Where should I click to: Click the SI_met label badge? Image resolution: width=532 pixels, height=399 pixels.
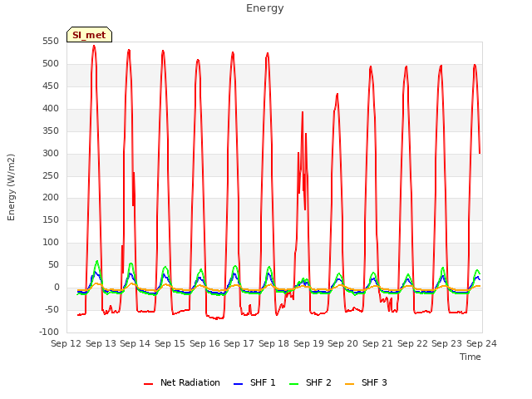coord(89,35)
